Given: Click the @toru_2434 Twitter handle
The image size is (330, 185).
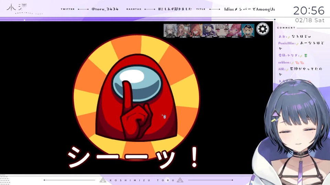Looking at the screenshot, I should 105,9.
